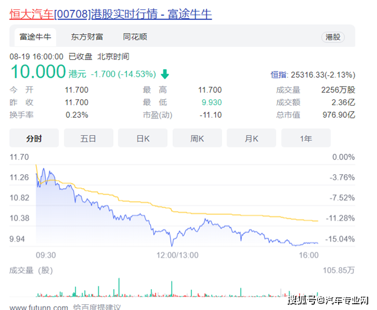This screenshot has height=310, width=377.
Task: Click the 已收盘 status text
Action: [80, 57]
